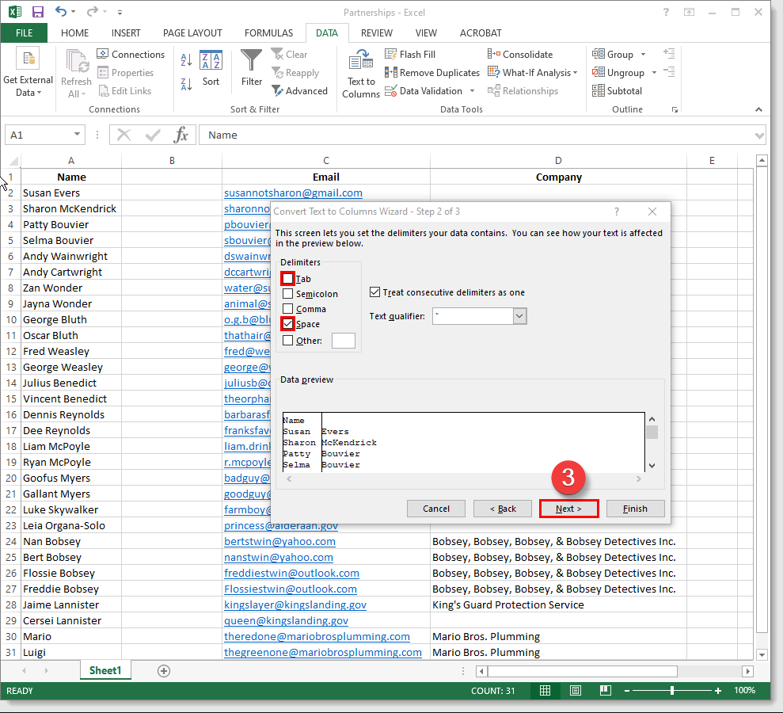Click the zoom in plus icon
Screen dimensions: 783x713
[718, 691]
